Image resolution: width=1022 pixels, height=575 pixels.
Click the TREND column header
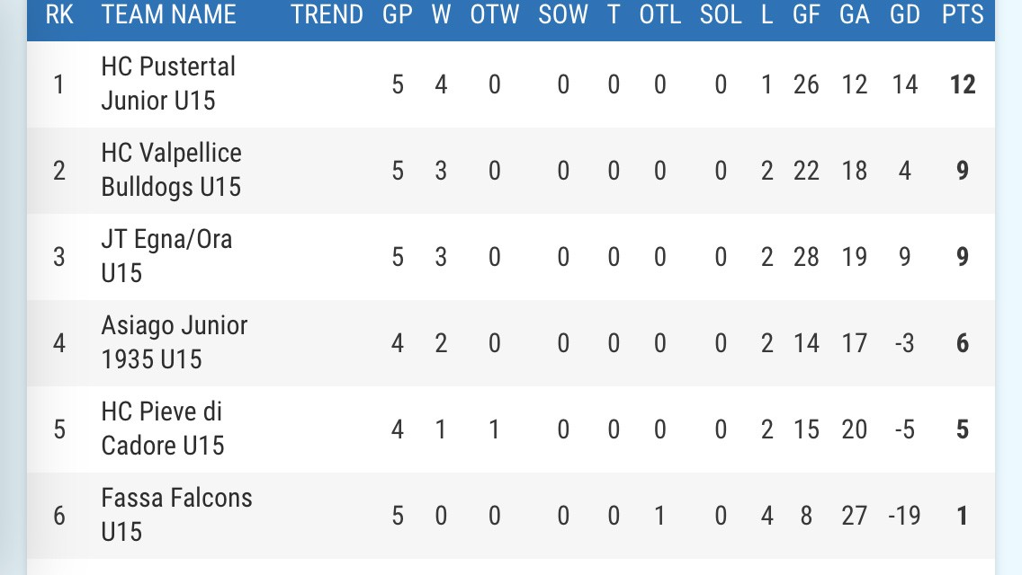(x=327, y=14)
